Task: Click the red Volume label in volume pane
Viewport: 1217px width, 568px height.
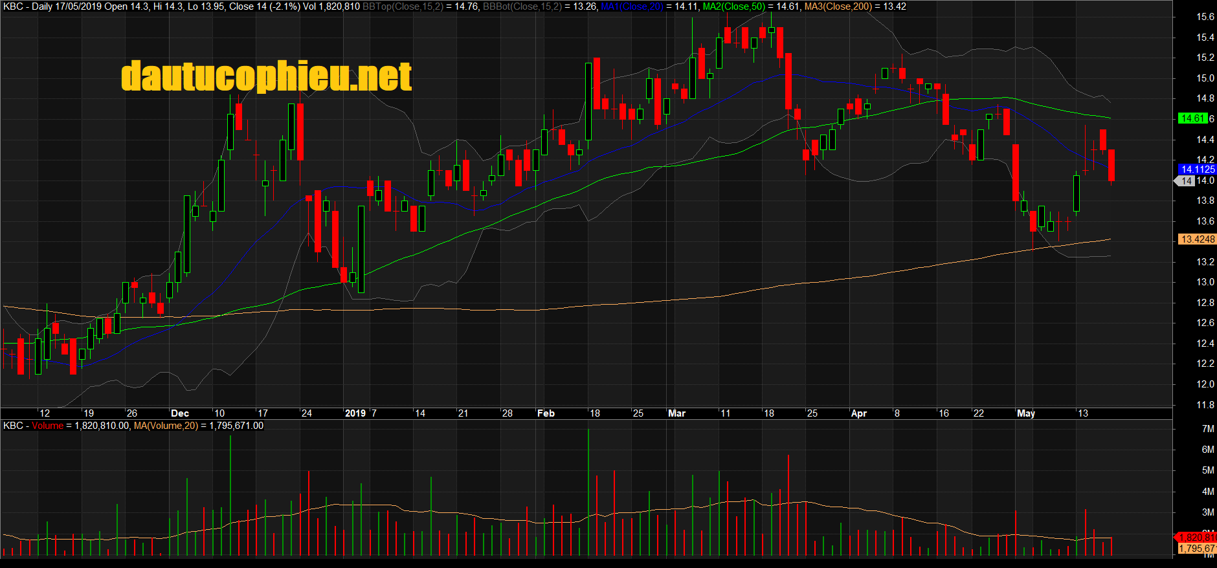Action: pyautogui.click(x=48, y=426)
